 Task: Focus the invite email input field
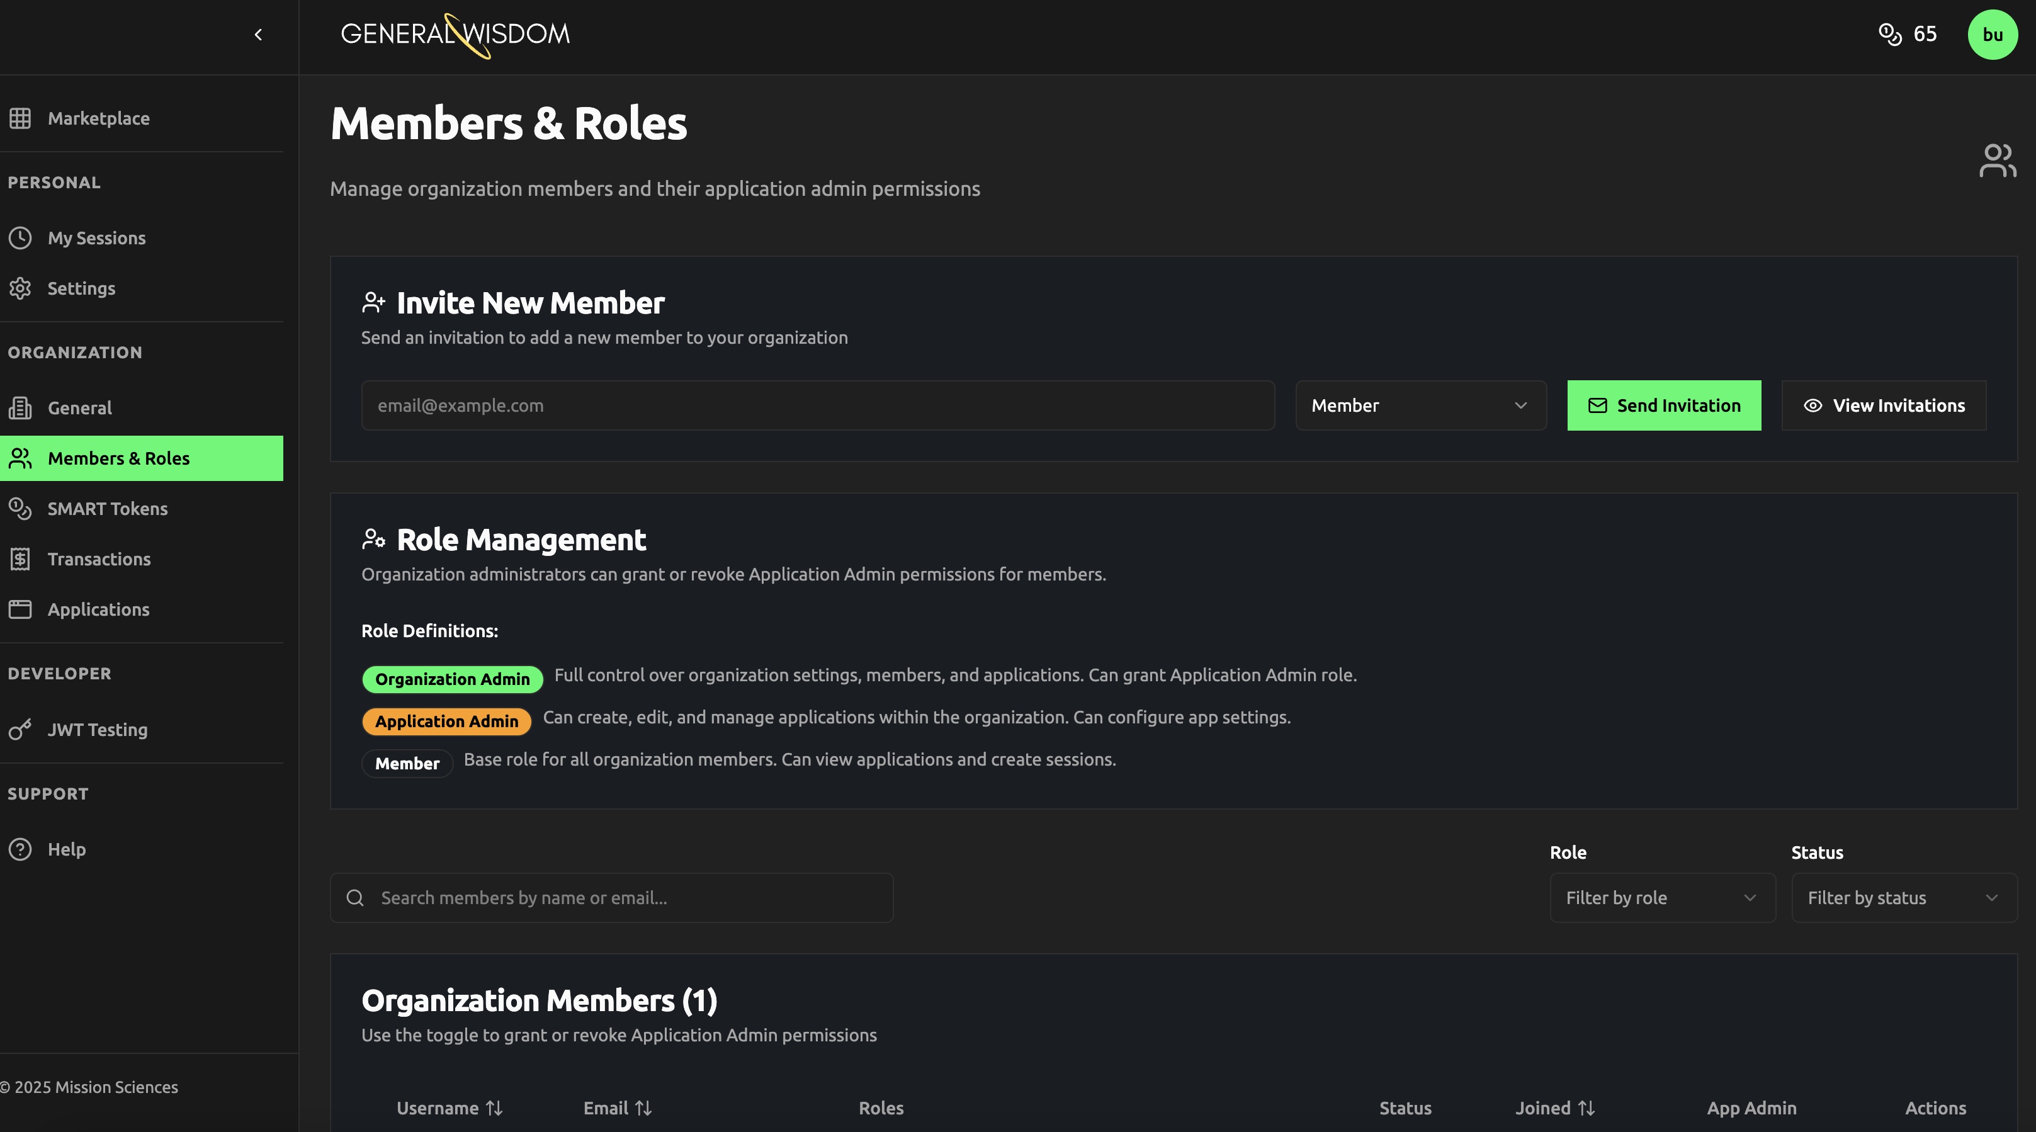[817, 405]
